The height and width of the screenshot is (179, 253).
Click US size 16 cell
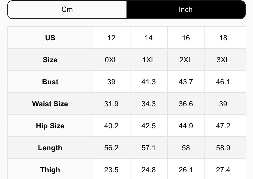pyautogui.click(x=186, y=38)
